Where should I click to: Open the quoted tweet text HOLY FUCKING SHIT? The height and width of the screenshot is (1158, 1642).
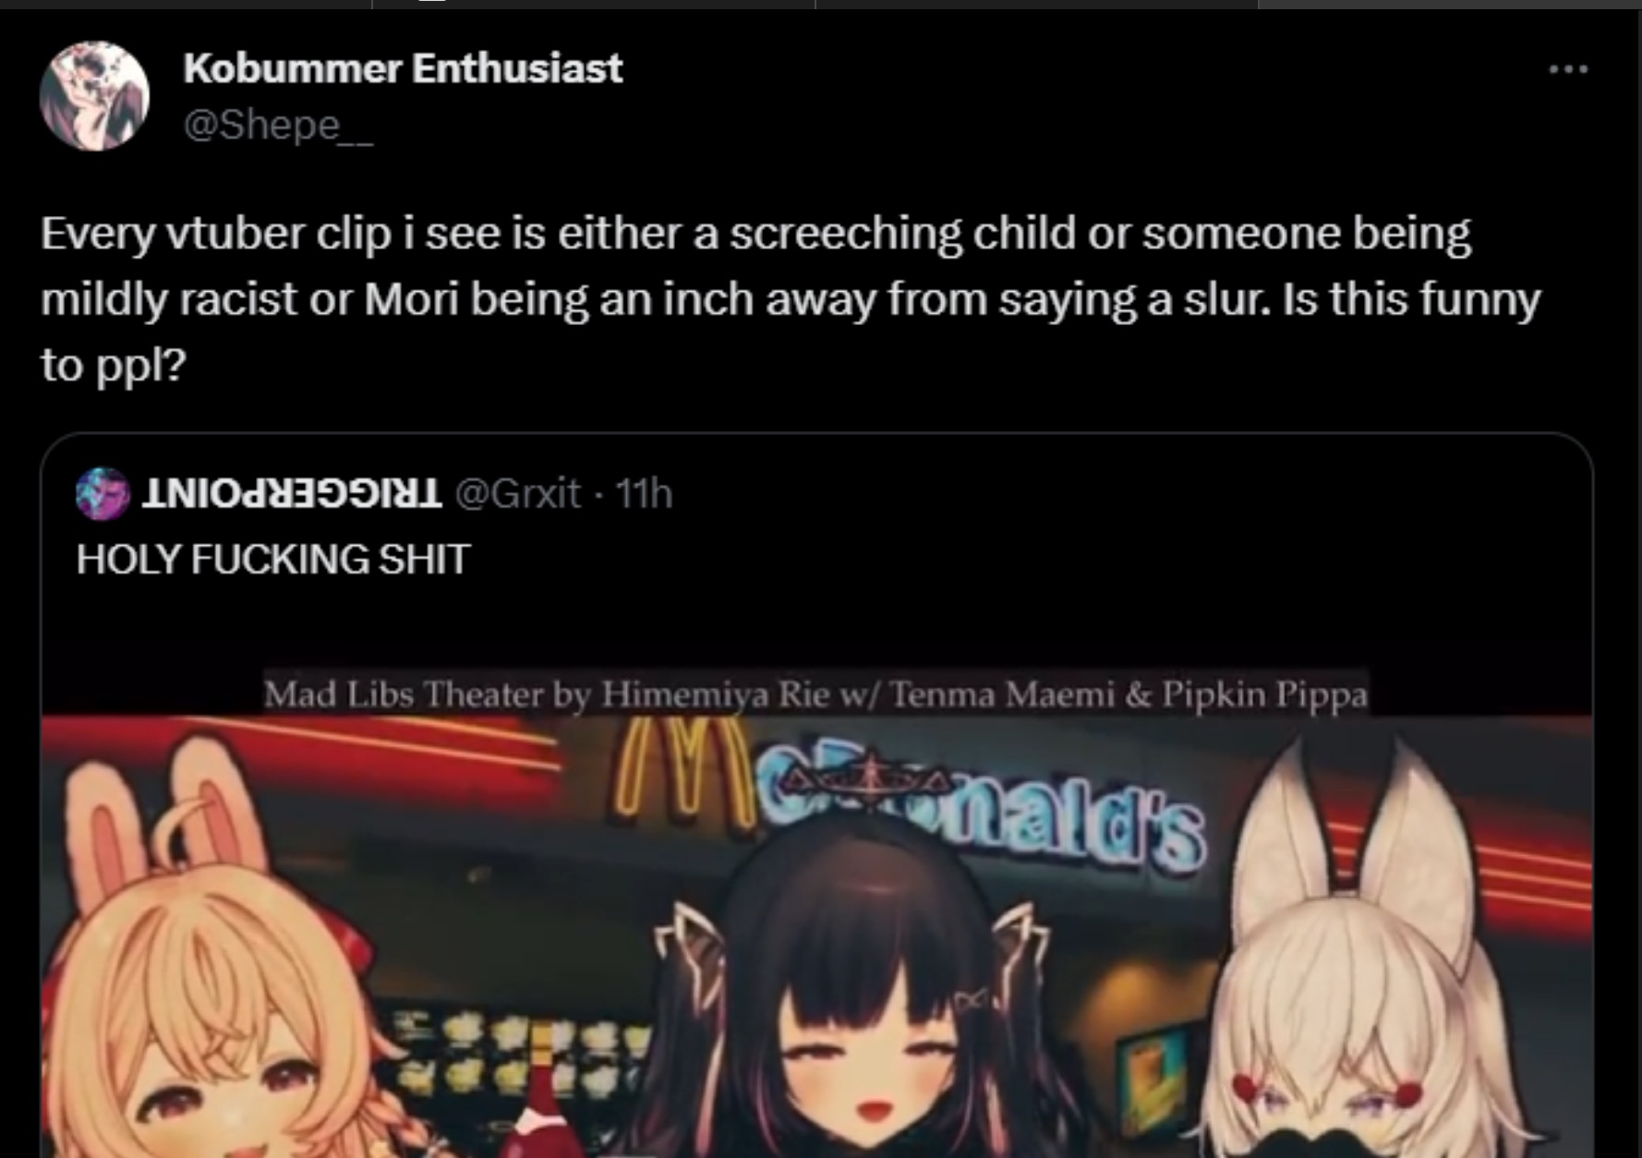[273, 560]
